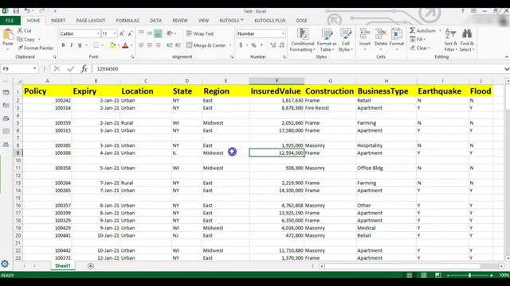Viewport: 510px width, 286px height.
Task: Expand the Number format dropdown
Action: [x=283, y=33]
